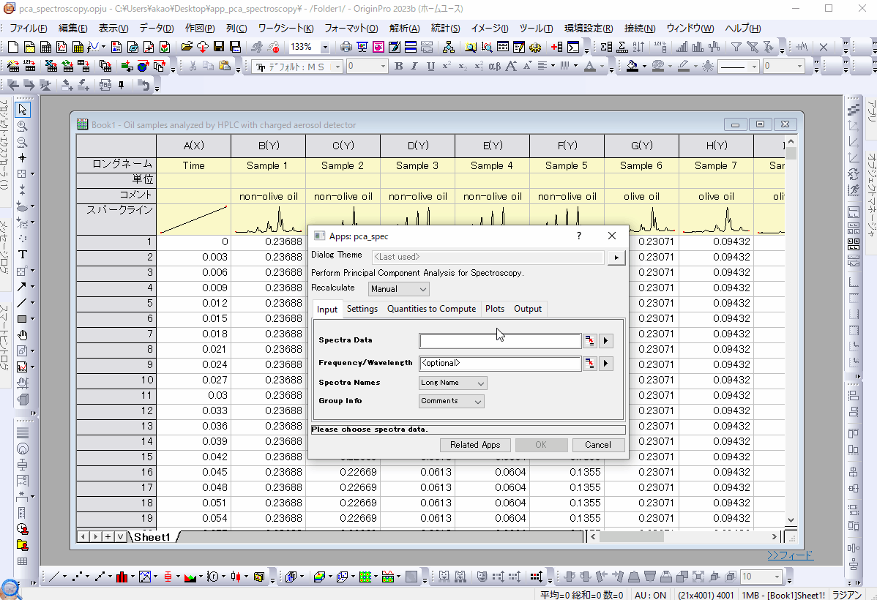Viewport: 877px width, 600px height.
Task: Click the add new columns icon
Action: coord(556,47)
